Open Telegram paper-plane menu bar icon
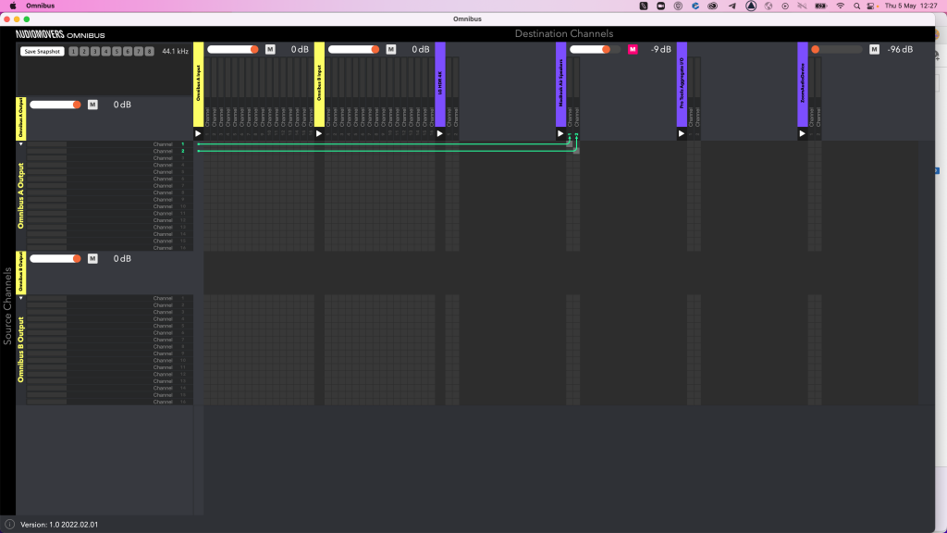This screenshot has height=533, width=947. pyautogui.click(x=732, y=6)
